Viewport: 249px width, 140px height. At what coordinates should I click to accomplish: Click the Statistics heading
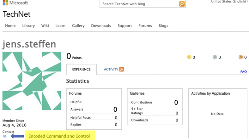click(x=77, y=81)
